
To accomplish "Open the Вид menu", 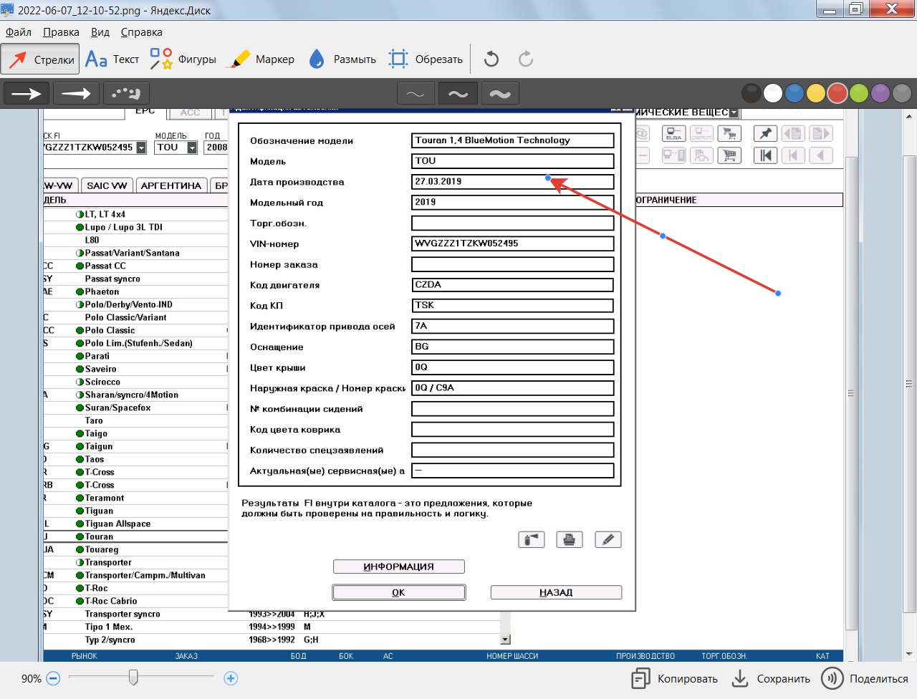I will 100,32.
